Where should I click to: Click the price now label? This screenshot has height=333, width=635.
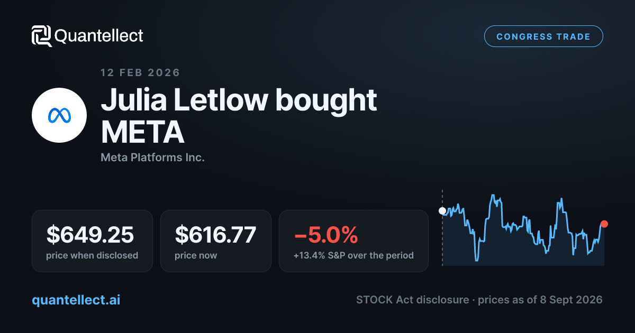click(x=196, y=255)
